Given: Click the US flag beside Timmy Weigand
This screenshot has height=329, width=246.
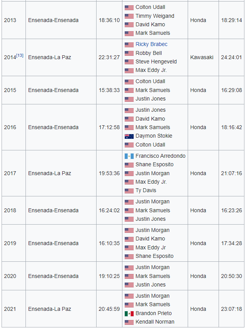Looking at the screenshot, I should click(129, 16).
